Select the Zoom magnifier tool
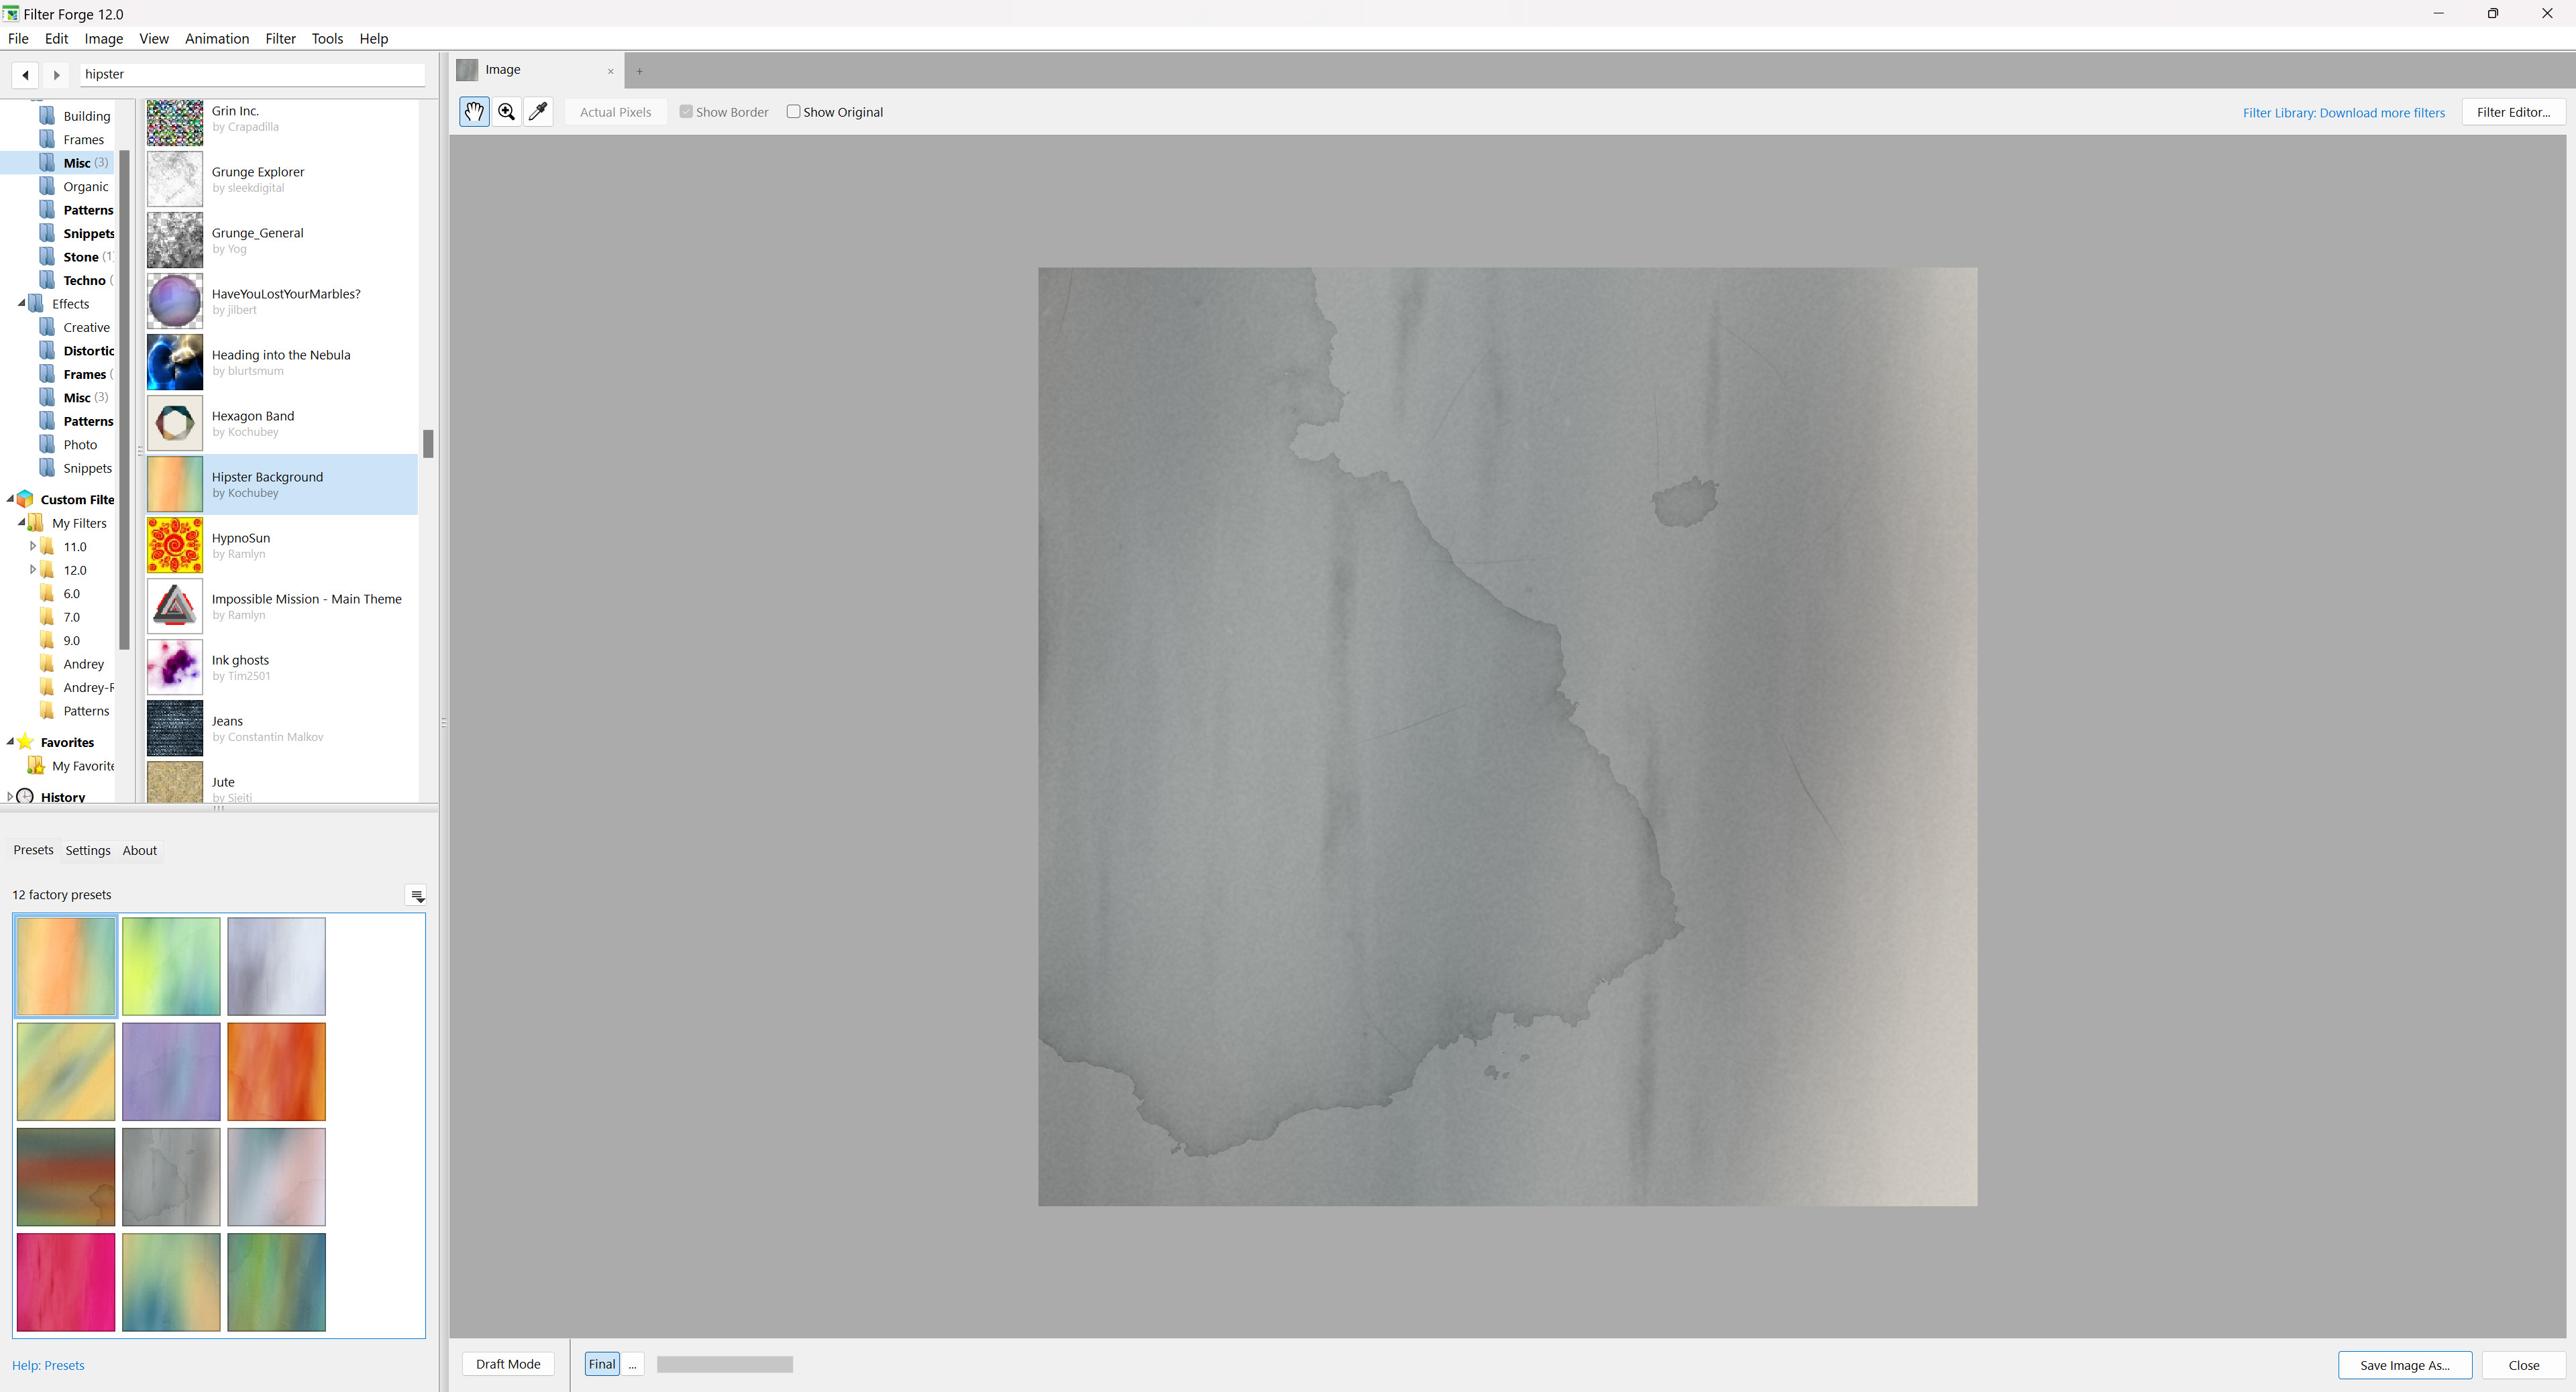The height and width of the screenshot is (1392, 2576). point(507,112)
